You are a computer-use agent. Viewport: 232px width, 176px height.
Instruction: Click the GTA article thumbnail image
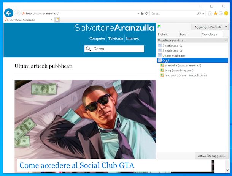click(85, 119)
